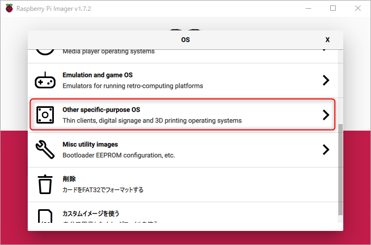371x245 pixels.
Task: Click the trash can icon for 削除
Action: point(45,184)
